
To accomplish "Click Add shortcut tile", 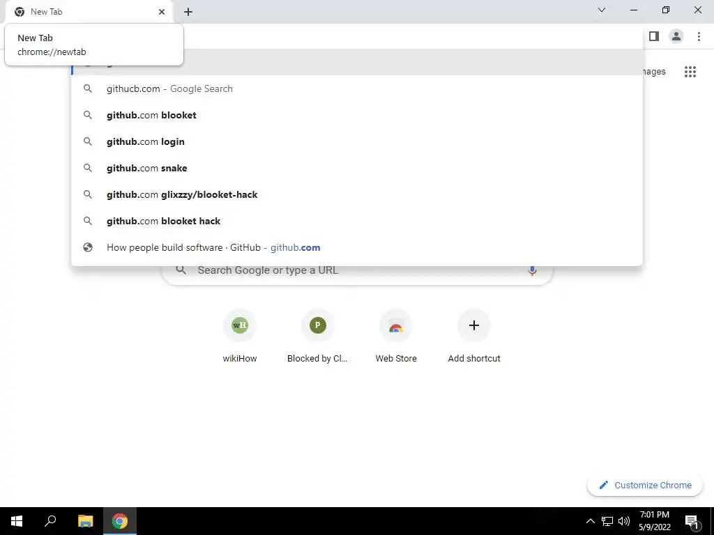I will pos(474,336).
